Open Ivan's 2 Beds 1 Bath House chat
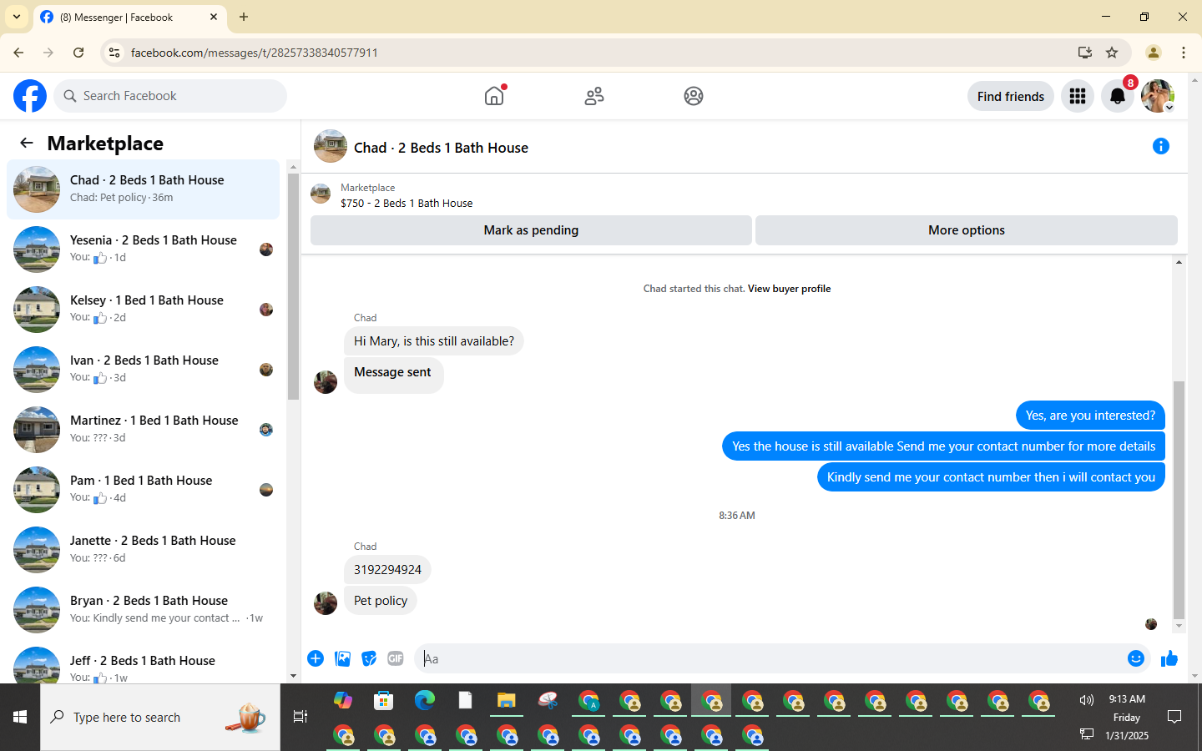The height and width of the screenshot is (751, 1202). click(143, 370)
